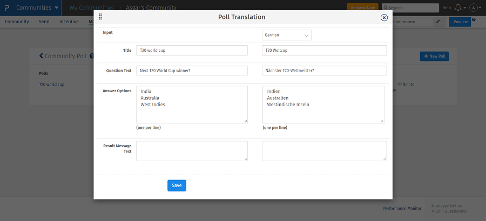Click the Save button
Image resolution: width=486 pixels, height=221 pixels.
click(177, 185)
